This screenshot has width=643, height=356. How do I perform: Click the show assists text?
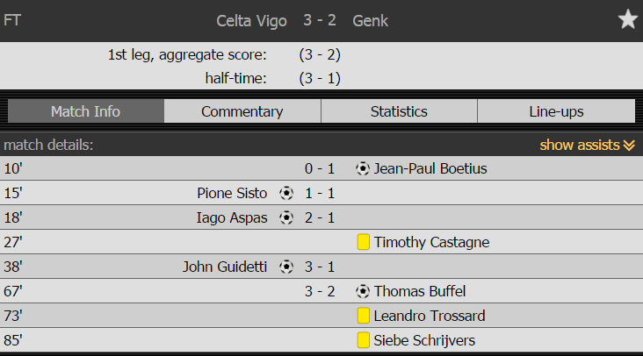click(580, 145)
